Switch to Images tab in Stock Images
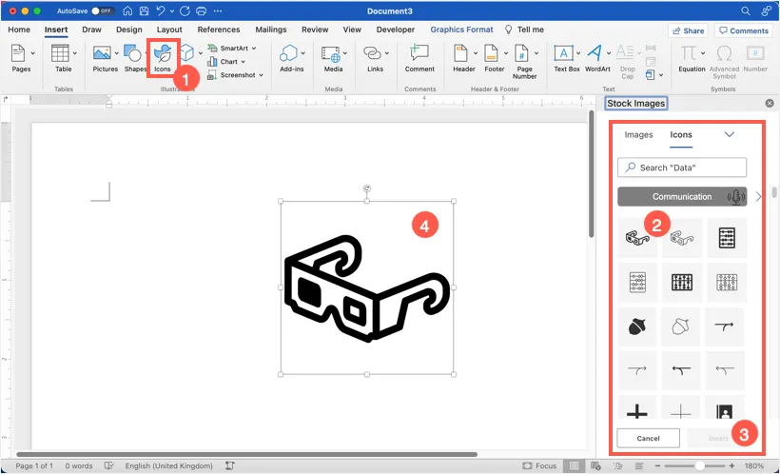 638,134
